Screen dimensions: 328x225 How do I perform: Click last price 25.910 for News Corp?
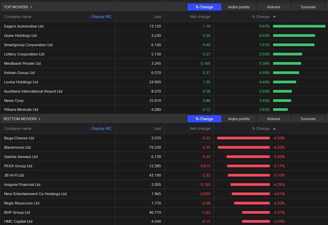click(x=155, y=101)
